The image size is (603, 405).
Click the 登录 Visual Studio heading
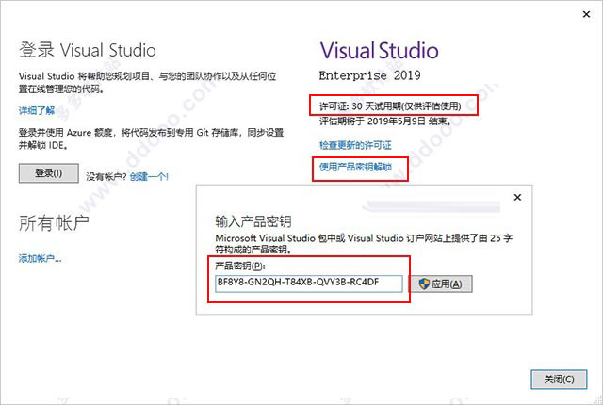tap(88, 50)
